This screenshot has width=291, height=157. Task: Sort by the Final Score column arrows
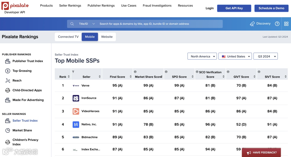(x=131, y=77)
